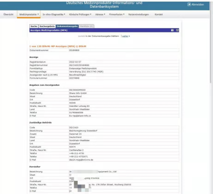213x194 pixels.
Task: Open the help icon in blue header bar
Action: (172, 30)
